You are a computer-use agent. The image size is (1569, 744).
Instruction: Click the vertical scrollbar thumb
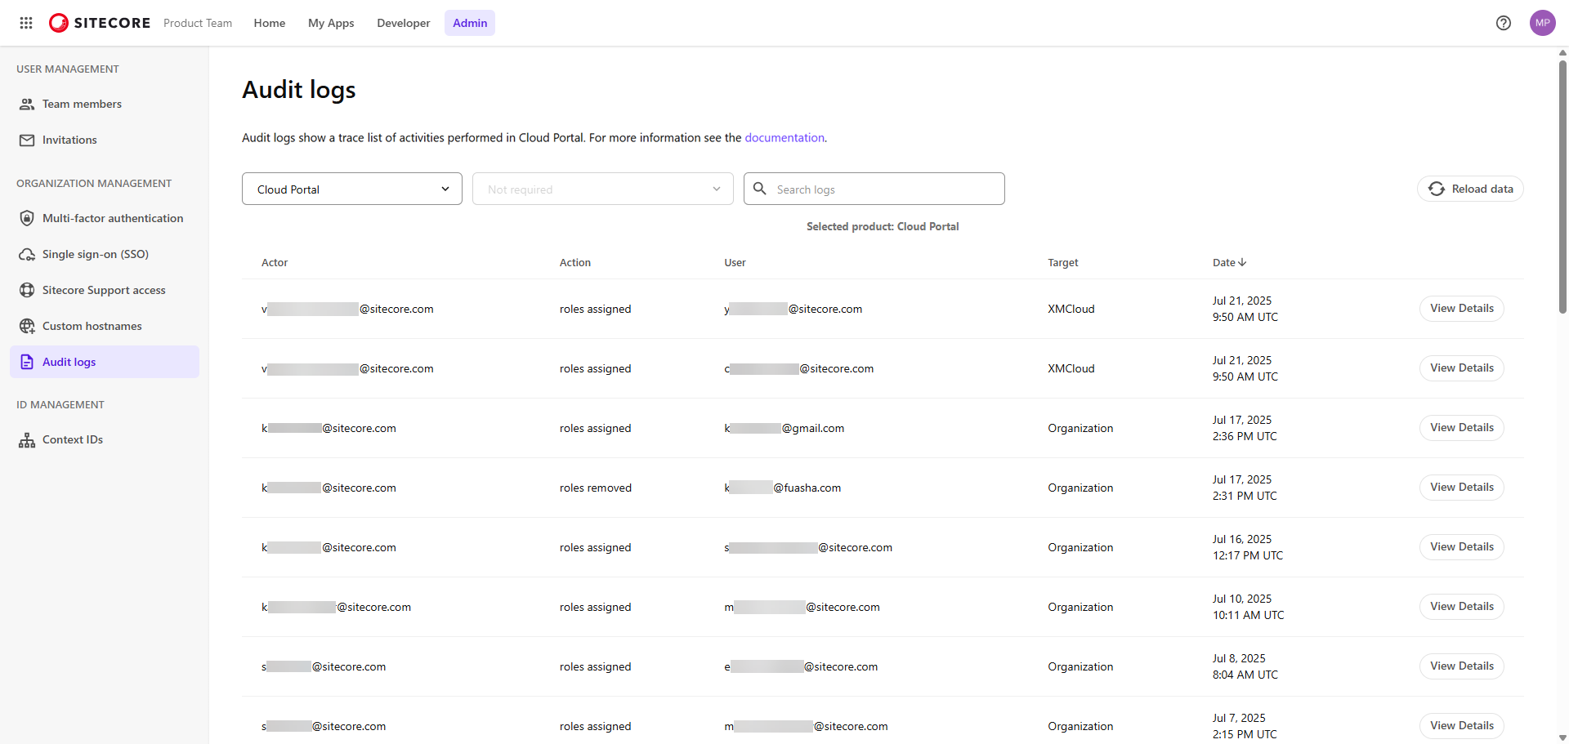coord(1562,186)
